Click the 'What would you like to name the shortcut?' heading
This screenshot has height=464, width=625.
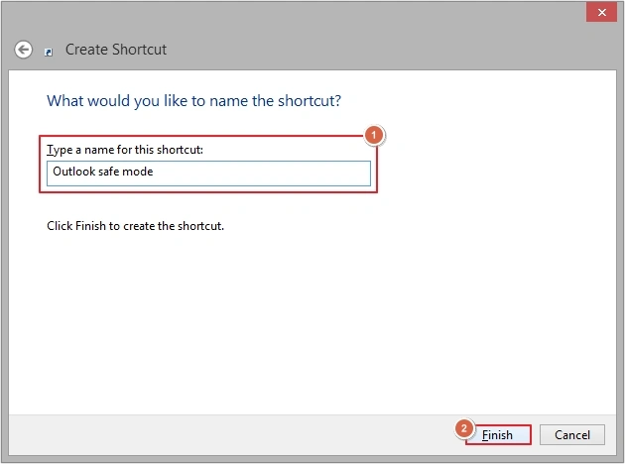tap(193, 101)
